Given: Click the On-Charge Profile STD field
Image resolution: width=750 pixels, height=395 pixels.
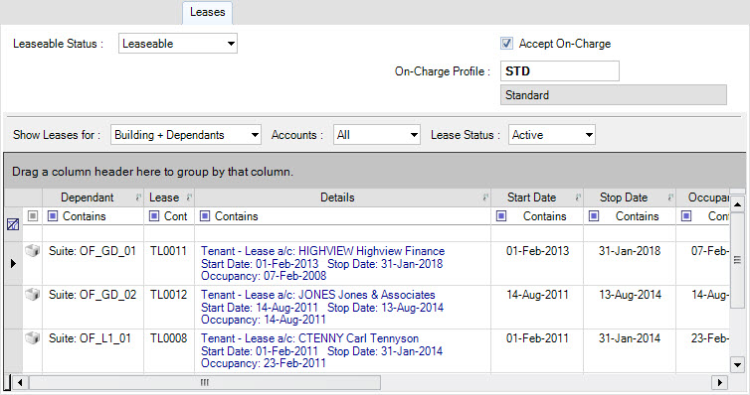Looking at the screenshot, I should click(x=560, y=71).
